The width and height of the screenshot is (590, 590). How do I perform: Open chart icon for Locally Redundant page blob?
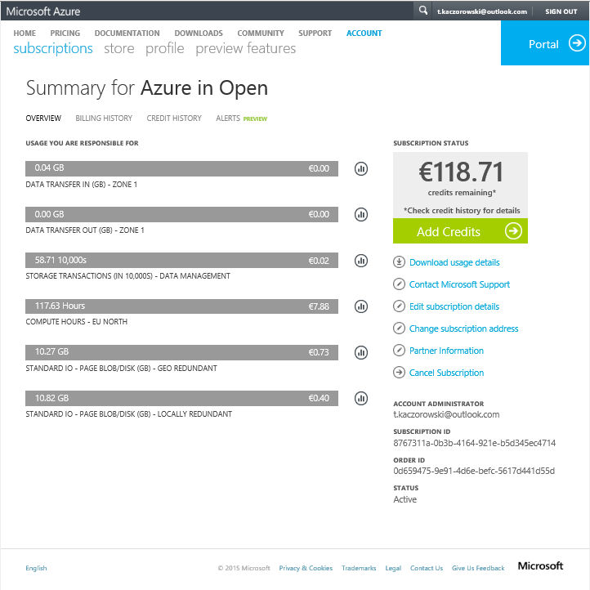click(x=361, y=398)
